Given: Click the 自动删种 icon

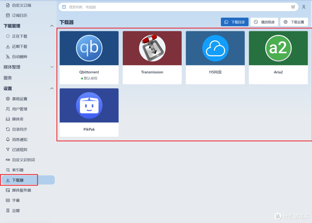Looking at the screenshot, I should pyautogui.click(x=8, y=57).
